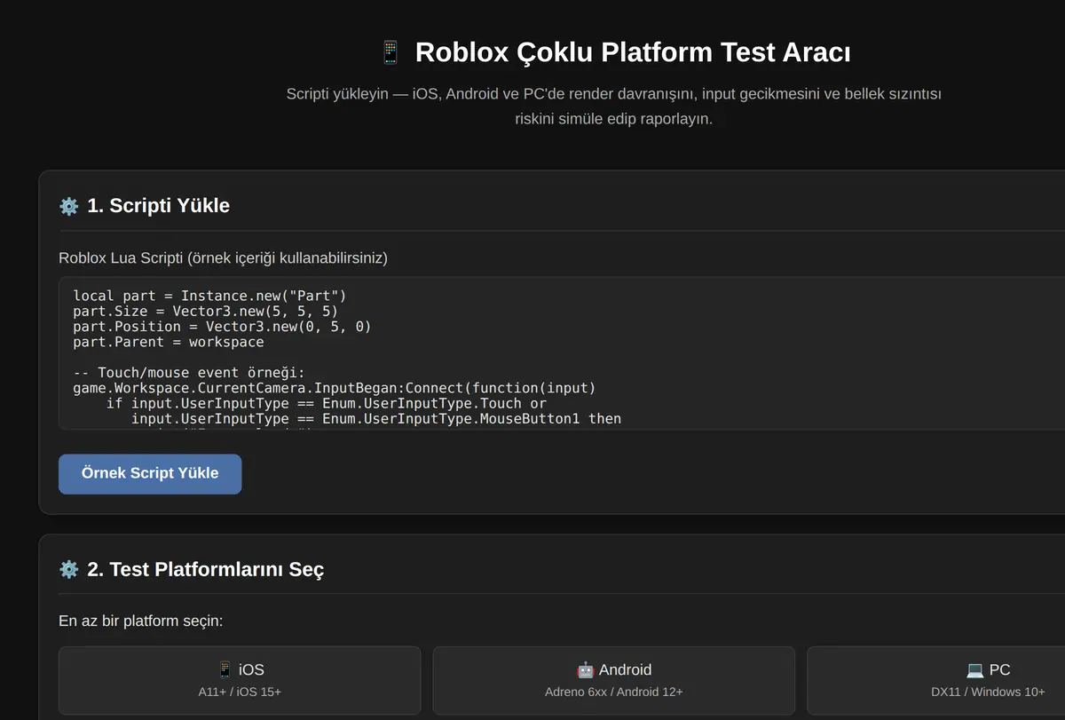Viewport: 1065px width, 720px height.
Task: Click the subtitle line starting 'Scripti yükleyin'
Action: coord(614,94)
